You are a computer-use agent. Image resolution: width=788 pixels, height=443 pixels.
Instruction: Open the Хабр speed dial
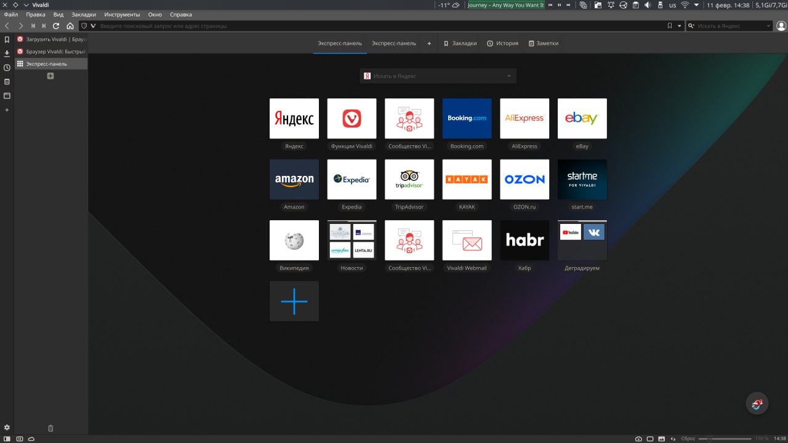(x=525, y=240)
